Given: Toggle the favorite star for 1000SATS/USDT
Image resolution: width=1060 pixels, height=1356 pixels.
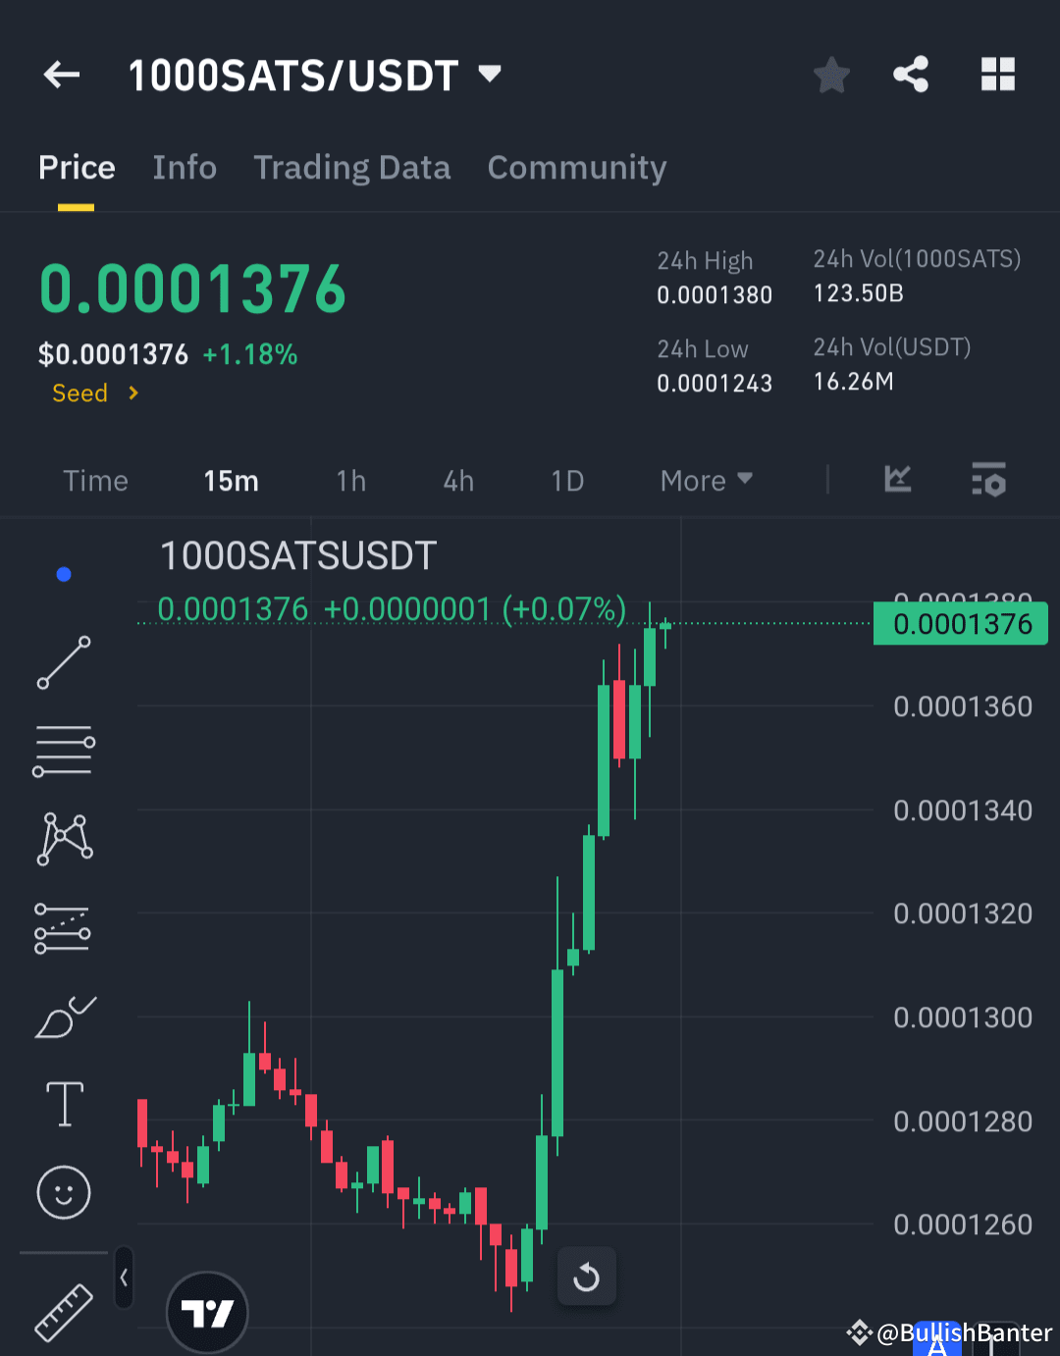Looking at the screenshot, I should coord(831,74).
